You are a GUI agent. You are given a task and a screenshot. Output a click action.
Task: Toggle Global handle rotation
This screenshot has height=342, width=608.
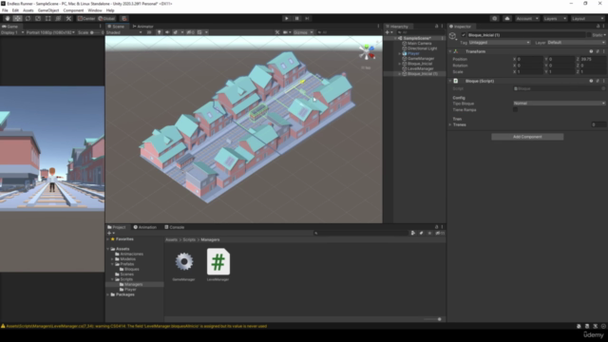click(x=106, y=18)
